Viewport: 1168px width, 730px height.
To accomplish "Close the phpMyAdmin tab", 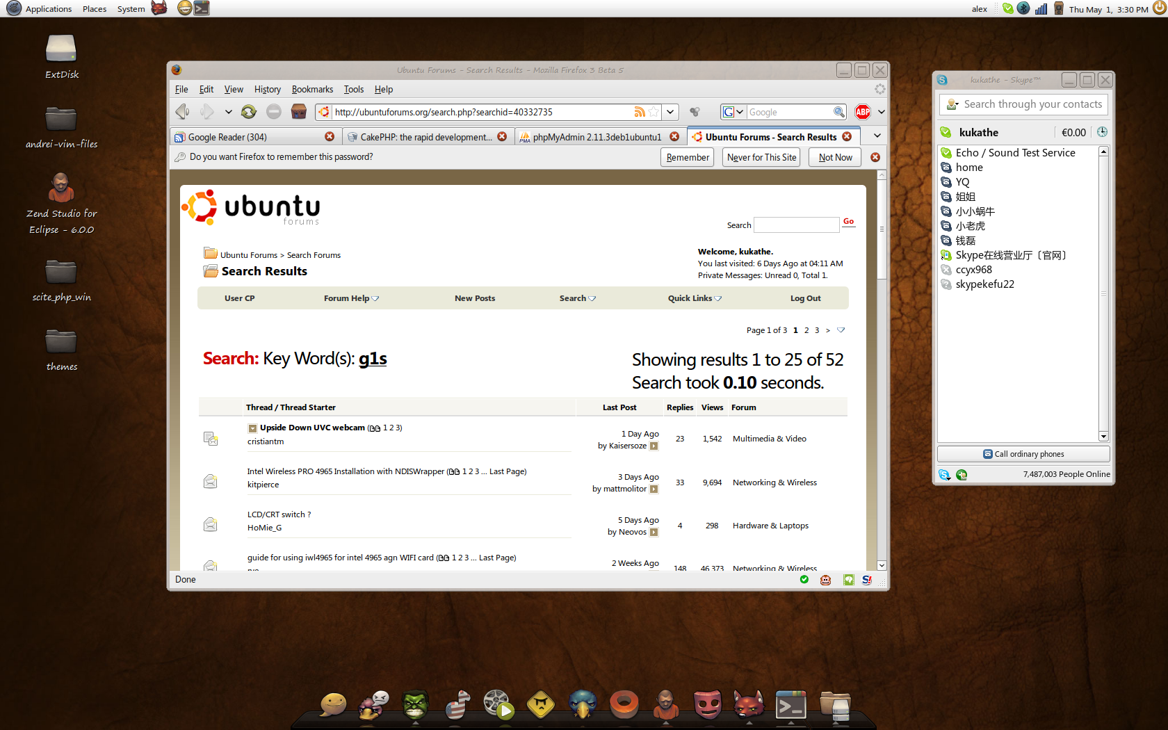I will point(674,137).
